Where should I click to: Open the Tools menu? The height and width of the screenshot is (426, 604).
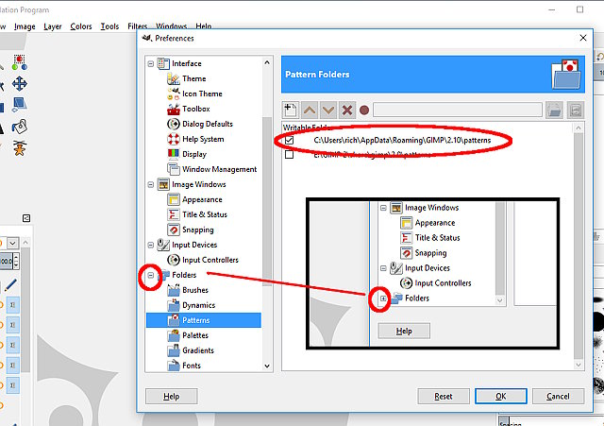[109, 26]
